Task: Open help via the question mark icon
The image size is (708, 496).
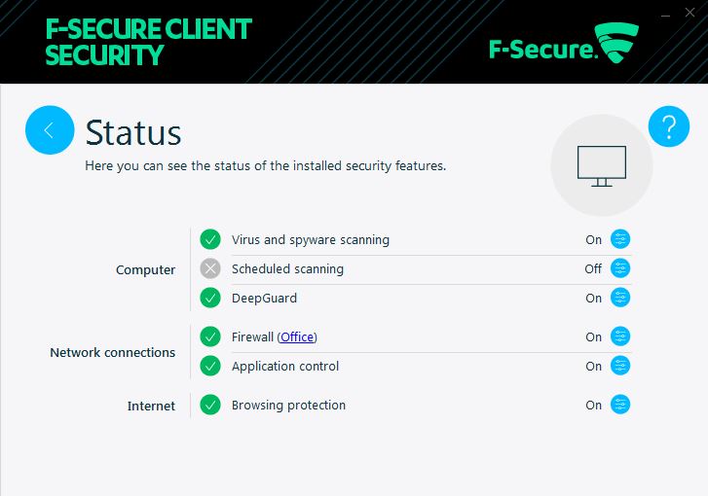Action: (x=669, y=126)
